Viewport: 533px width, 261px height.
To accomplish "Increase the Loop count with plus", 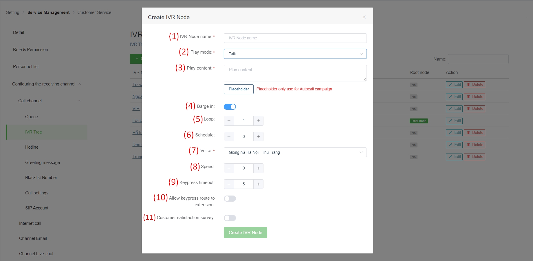I will click(x=258, y=121).
